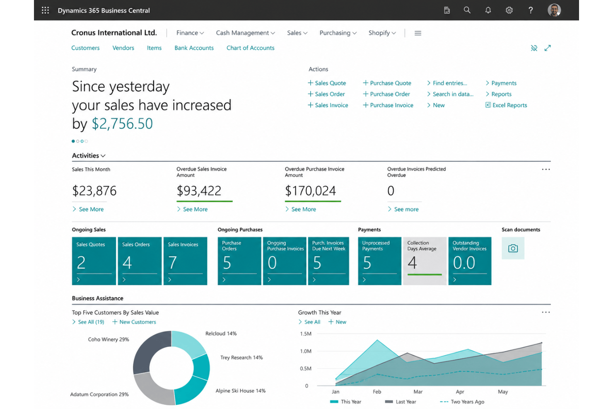The image size is (613, 409).
Task: Click the $2,756.50 sales increase amount
Action: click(122, 123)
